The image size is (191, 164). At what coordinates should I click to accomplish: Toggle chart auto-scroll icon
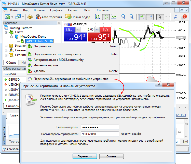pyautogui.click(x=142, y=17)
